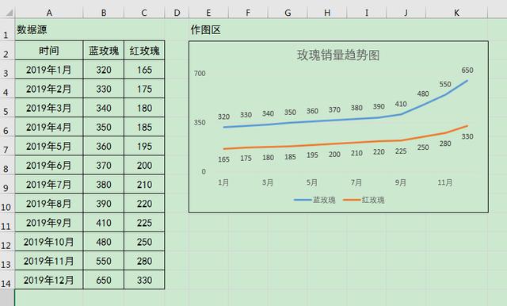This screenshot has height=306, width=507.
Task: Select cell 2019年10月
Action: click(49, 241)
